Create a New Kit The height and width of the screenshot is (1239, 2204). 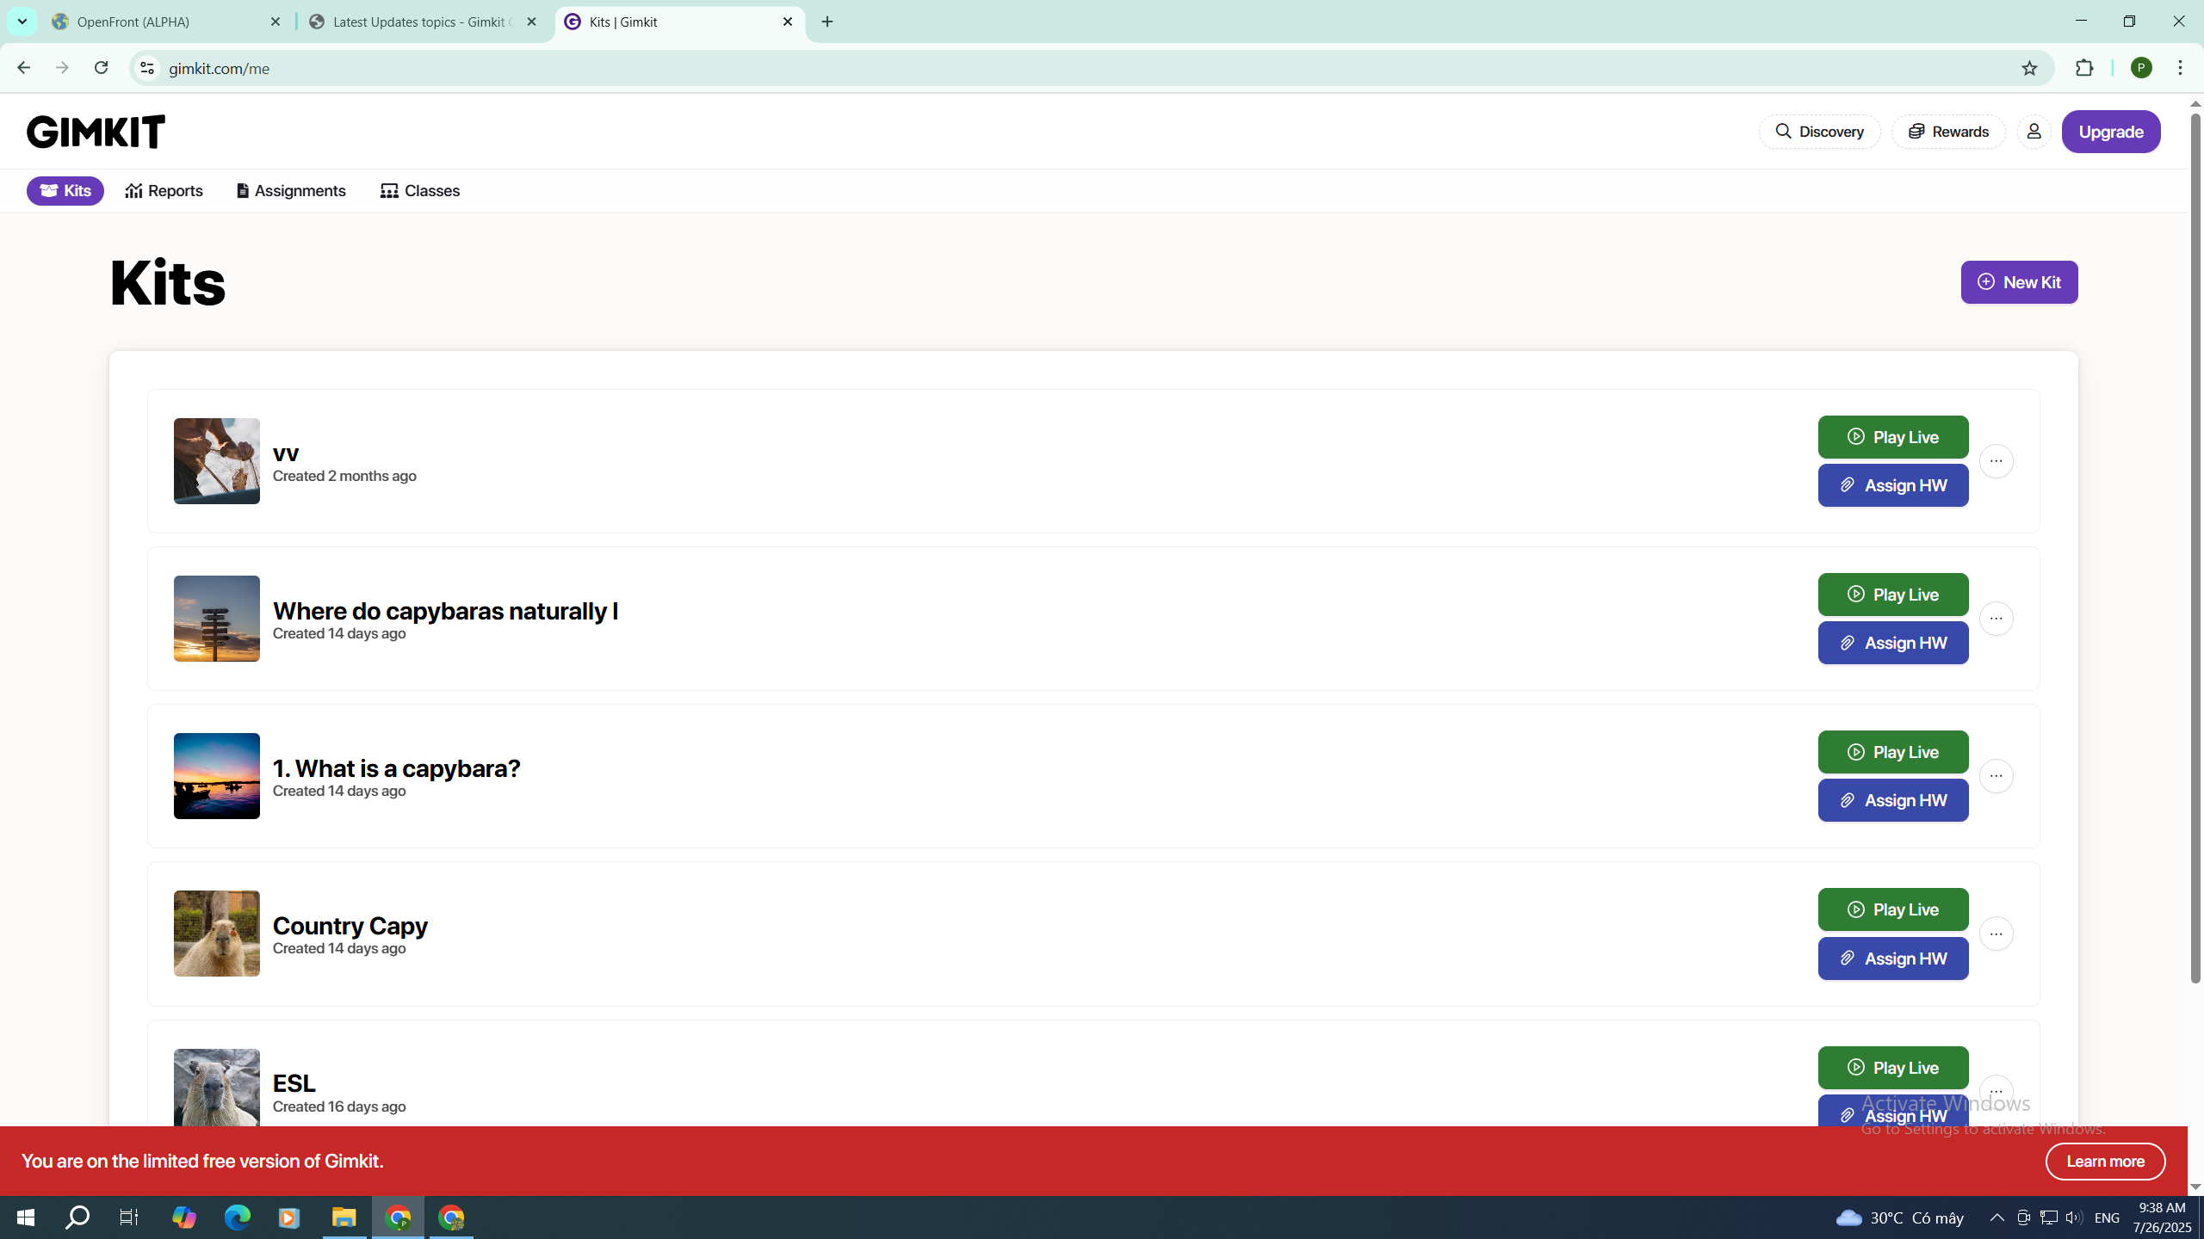tap(2019, 282)
